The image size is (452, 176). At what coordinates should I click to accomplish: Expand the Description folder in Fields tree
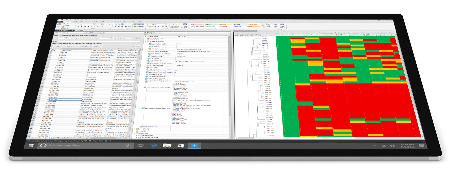[x=146, y=37]
